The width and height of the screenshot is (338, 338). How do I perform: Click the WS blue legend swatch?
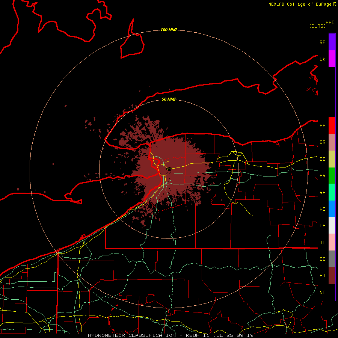coord(332,209)
